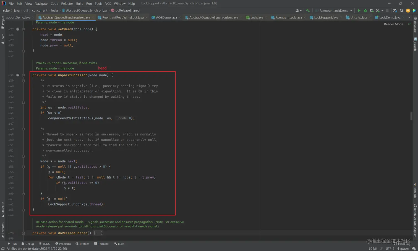This screenshot has height=251, width=418.
Task: Open the Debug tool window
Action: [x=28, y=244]
